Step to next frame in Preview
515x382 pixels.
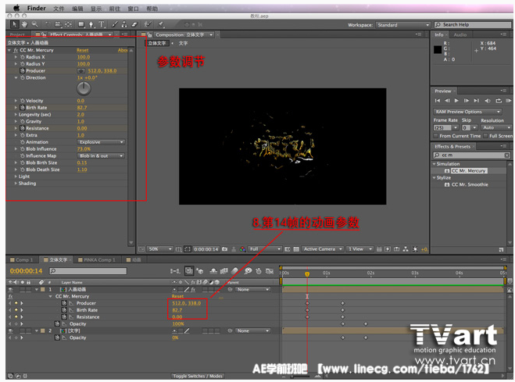[467, 101]
